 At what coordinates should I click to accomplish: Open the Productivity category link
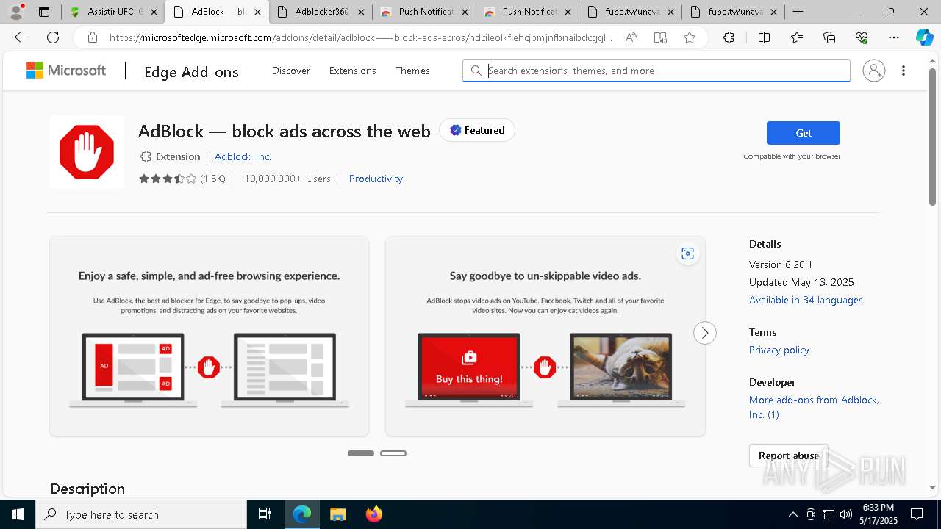[x=376, y=179]
